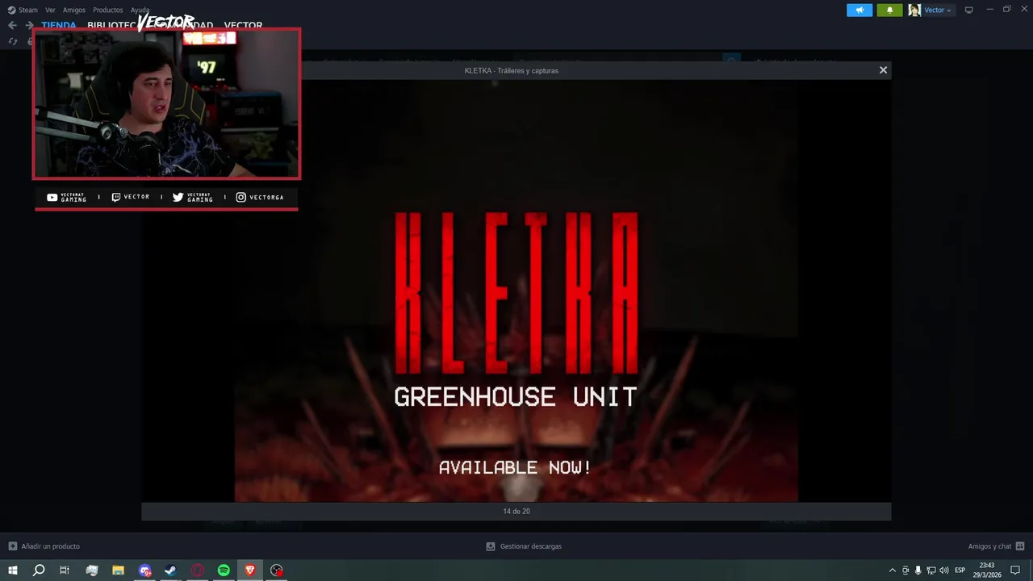1033x581 pixels.
Task: Click the webcam overlay video
Action: click(x=166, y=103)
